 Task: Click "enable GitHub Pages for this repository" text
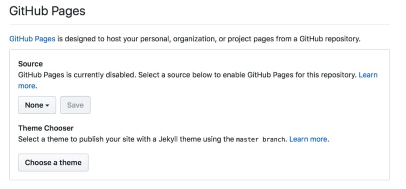point(288,75)
